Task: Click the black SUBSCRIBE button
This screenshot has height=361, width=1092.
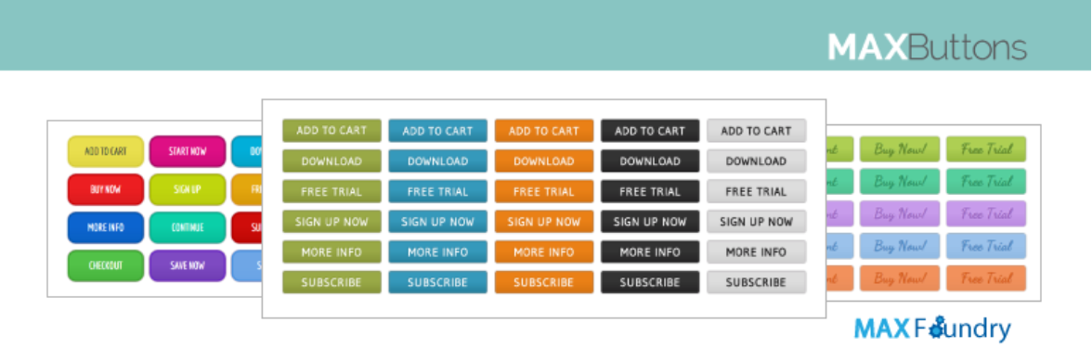Action: (x=650, y=282)
